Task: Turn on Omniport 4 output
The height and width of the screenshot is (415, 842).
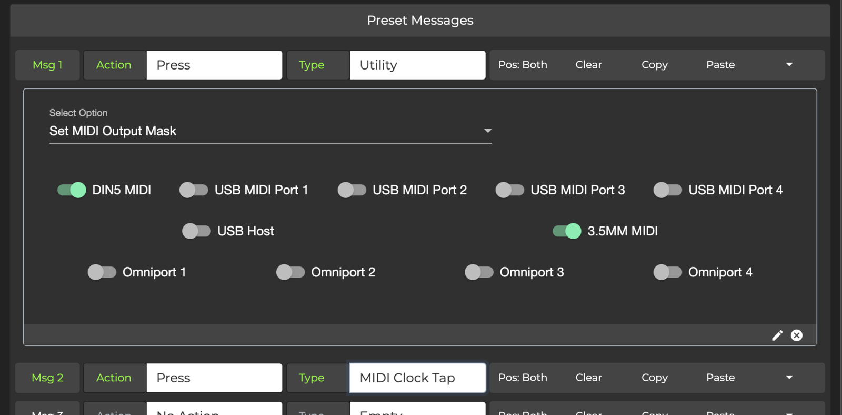Action: coord(667,272)
